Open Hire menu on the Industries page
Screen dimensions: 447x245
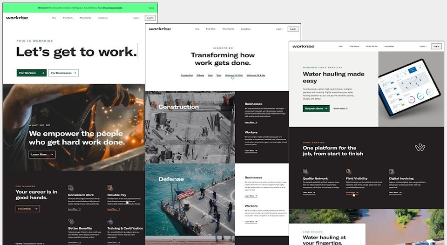click(197, 29)
